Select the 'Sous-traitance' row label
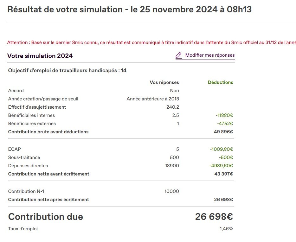 tap(24, 157)
